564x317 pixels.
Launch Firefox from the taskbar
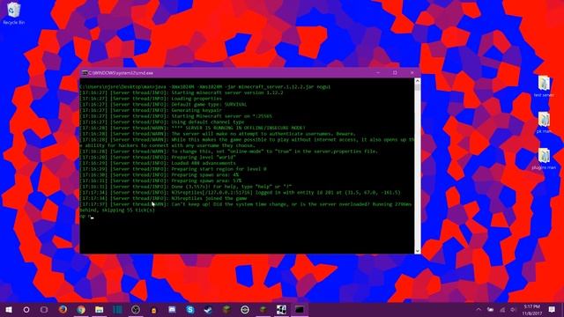point(63,309)
